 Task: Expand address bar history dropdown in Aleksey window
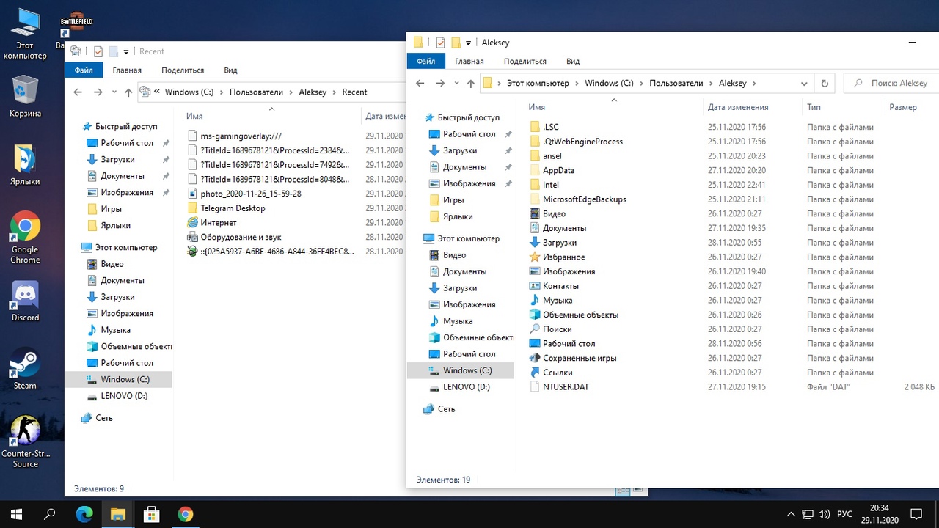[x=804, y=83]
